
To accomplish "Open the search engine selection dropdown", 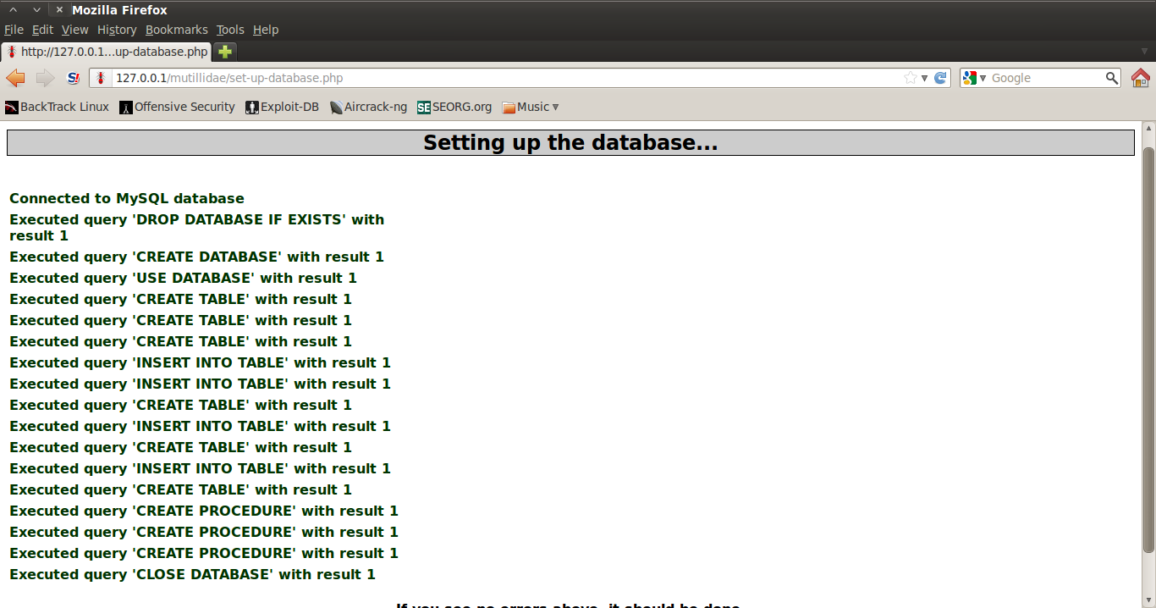I will point(982,78).
